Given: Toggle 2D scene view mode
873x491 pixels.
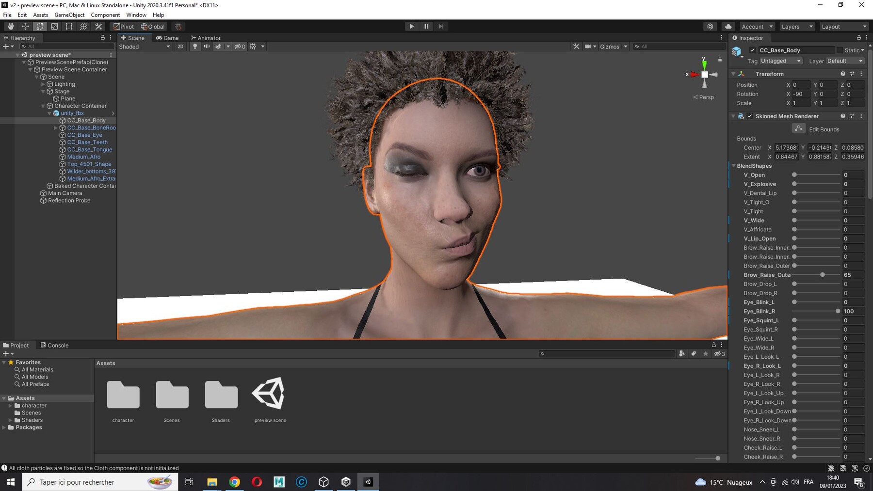Looking at the screenshot, I should 180,47.
